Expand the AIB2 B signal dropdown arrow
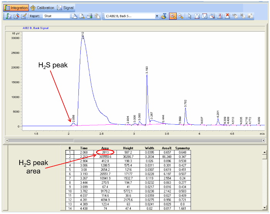 157,16
